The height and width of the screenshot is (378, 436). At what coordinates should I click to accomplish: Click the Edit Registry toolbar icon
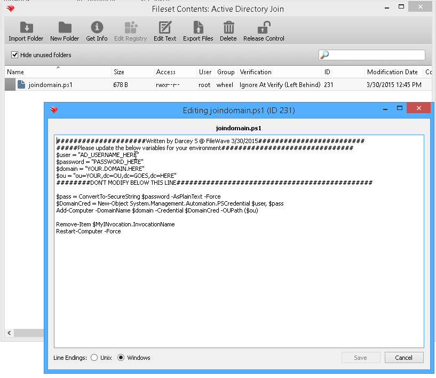pyautogui.click(x=131, y=27)
